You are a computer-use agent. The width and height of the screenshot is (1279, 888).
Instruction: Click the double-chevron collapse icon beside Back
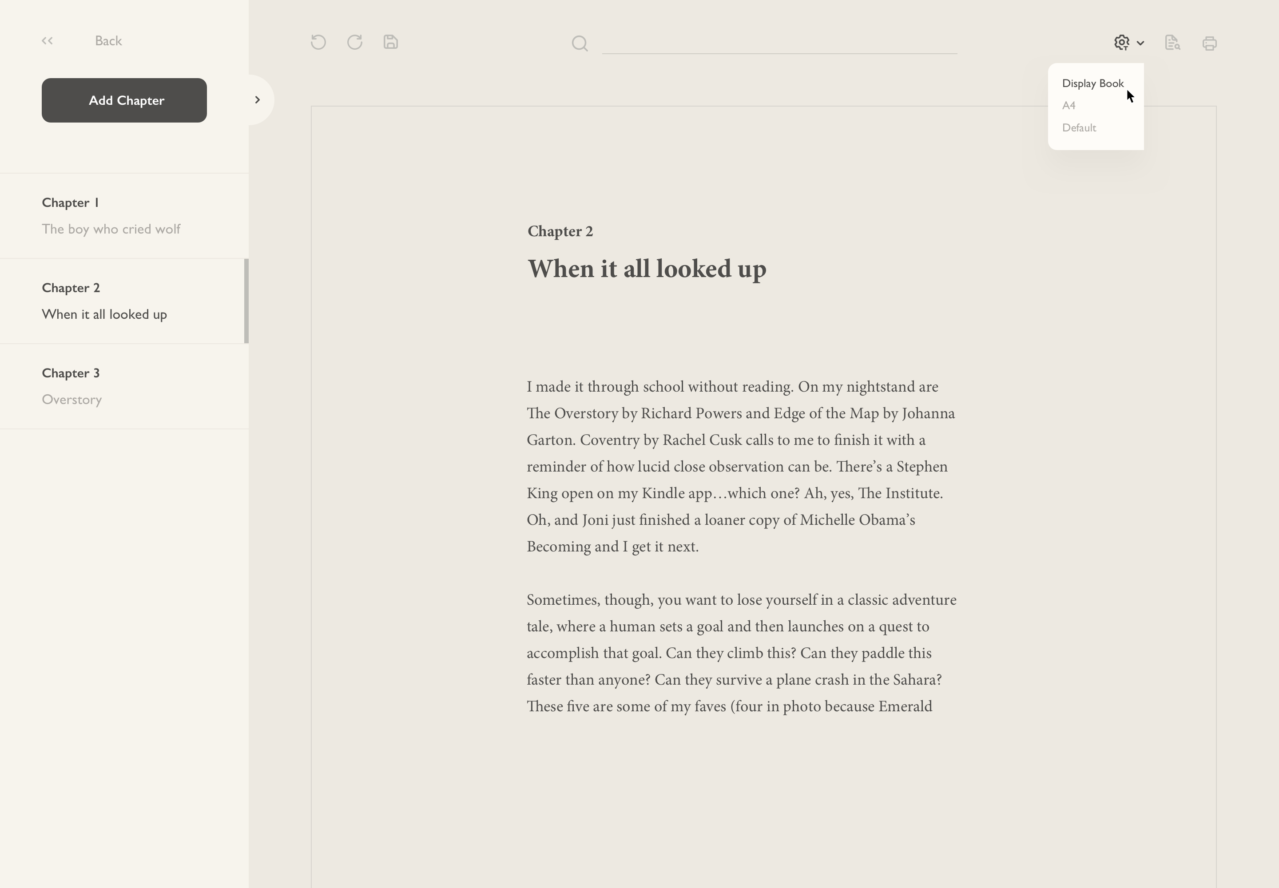click(x=47, y=40)
